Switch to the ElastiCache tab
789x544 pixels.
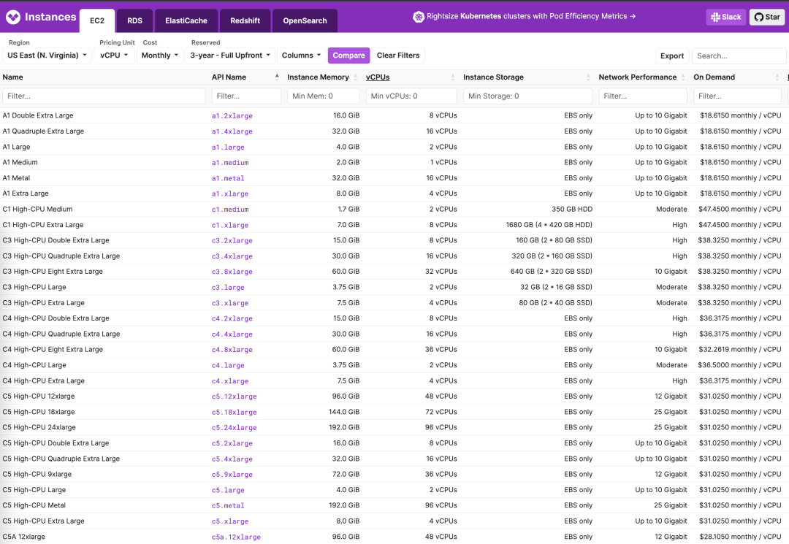click(186, 20)
